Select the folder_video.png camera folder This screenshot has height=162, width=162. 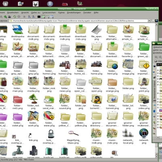pyautogui.click(x=144, y=99)
